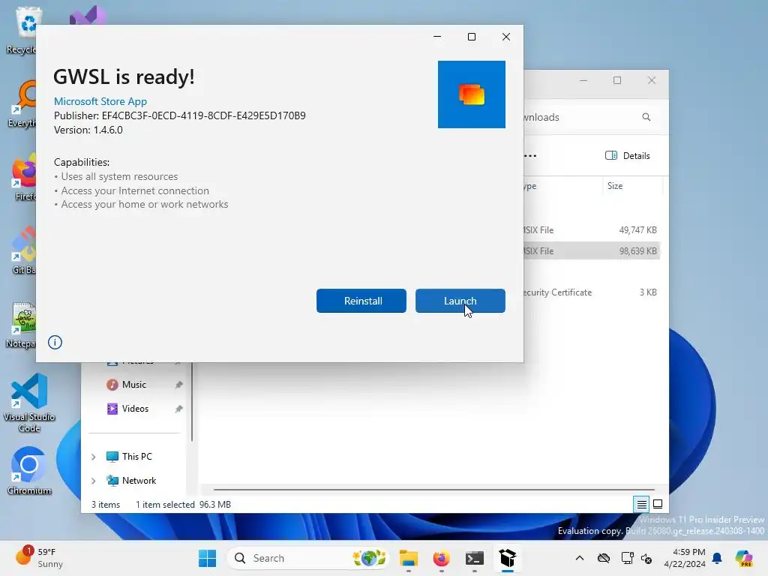Viewport: 768px width, 576px height.
Task: Switch to large thumbnails view in Explorer
Action: 658,504
